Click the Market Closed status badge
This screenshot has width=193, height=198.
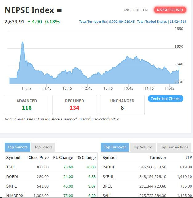tap(170, 10)
